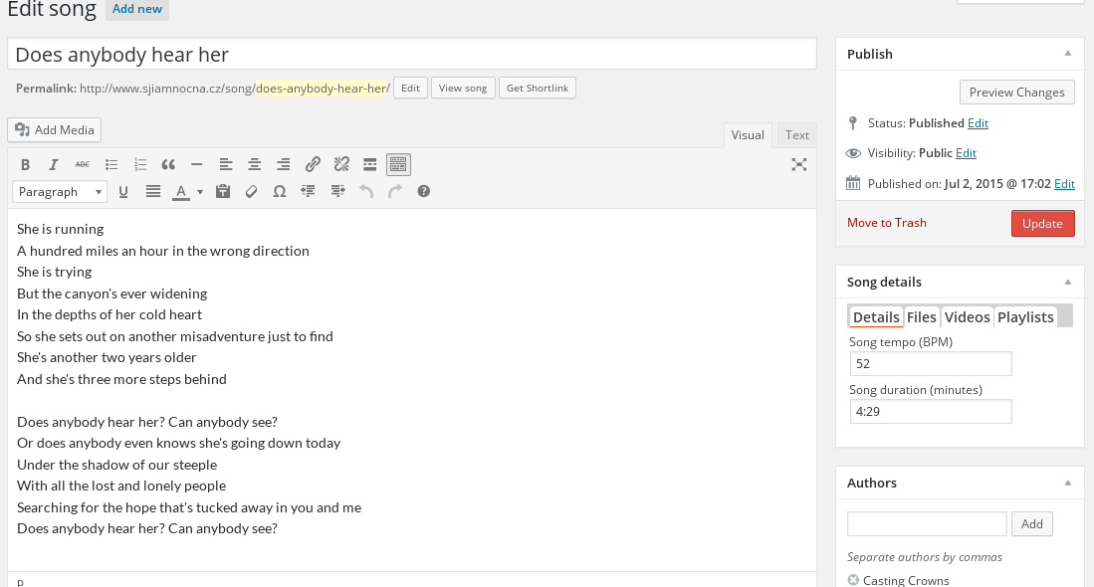Open the Paragraph format dropdown
The width and height of the screenshot is (1094, 587).
[x=60, y=192]
